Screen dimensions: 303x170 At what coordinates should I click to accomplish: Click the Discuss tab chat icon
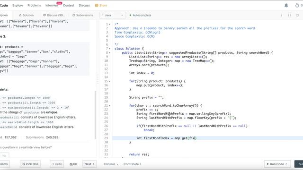pos(45,15)
